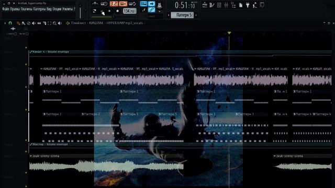Toggle the 3.2 countdown before recording
Image resolution: width=335 pixels, height=188 pixels.
(x=114, y=4)
